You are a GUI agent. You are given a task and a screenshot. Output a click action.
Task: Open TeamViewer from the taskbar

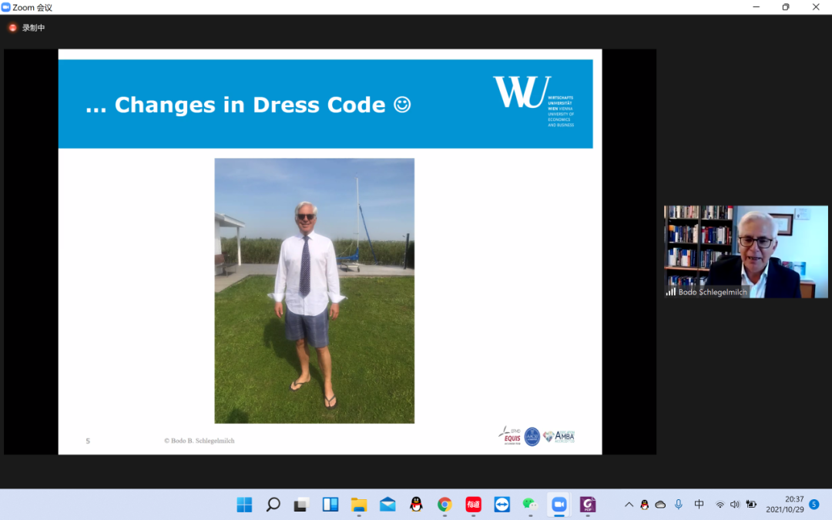[502, 505]
